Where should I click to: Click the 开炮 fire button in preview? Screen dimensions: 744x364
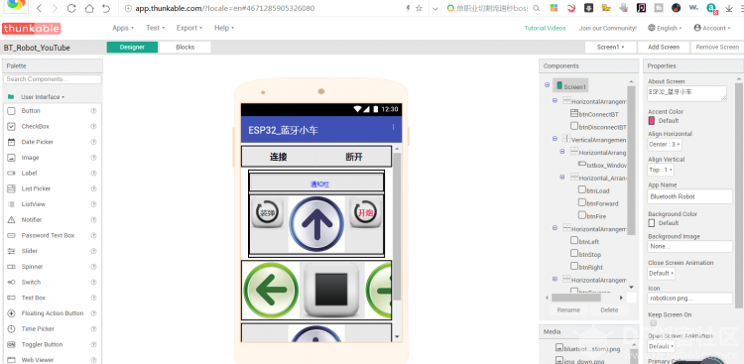(x=366, y=212)
